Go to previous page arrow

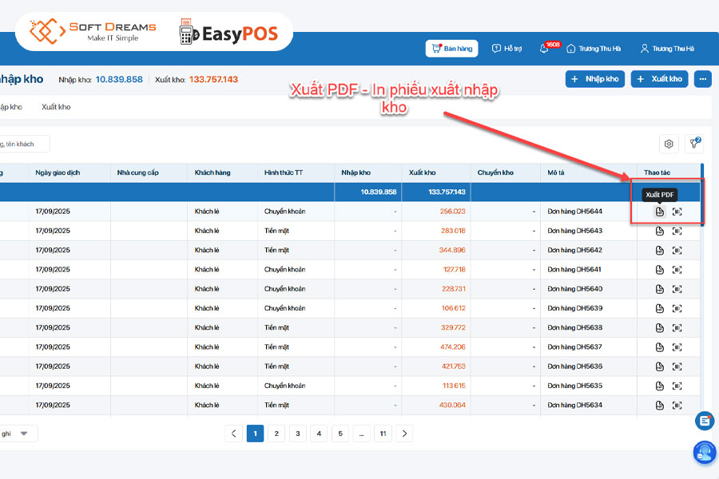coord(233,433)
